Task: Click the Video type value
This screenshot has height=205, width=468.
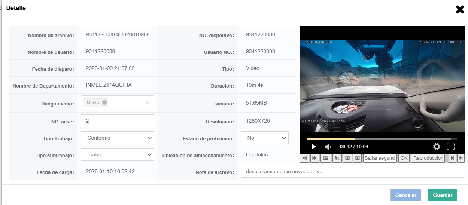Action: coord(253,68)
